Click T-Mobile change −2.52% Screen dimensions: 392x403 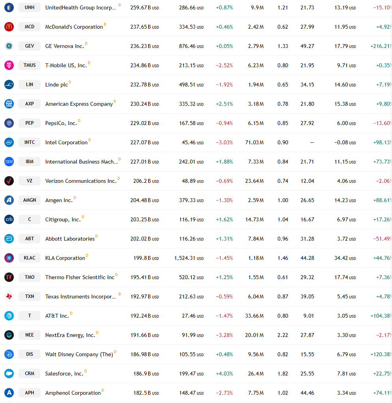[224, 66]
